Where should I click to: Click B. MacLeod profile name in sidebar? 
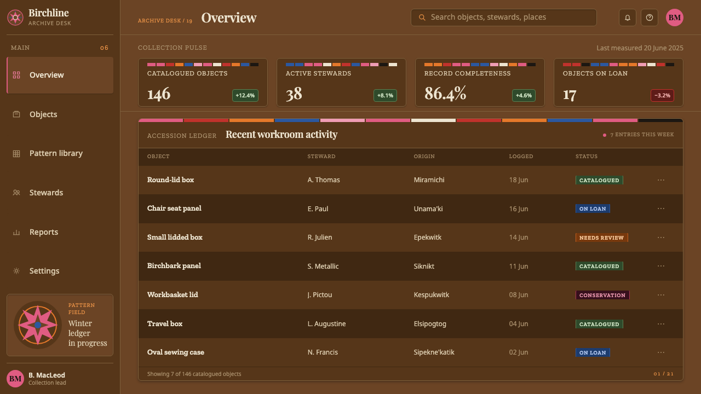(47, 375)
